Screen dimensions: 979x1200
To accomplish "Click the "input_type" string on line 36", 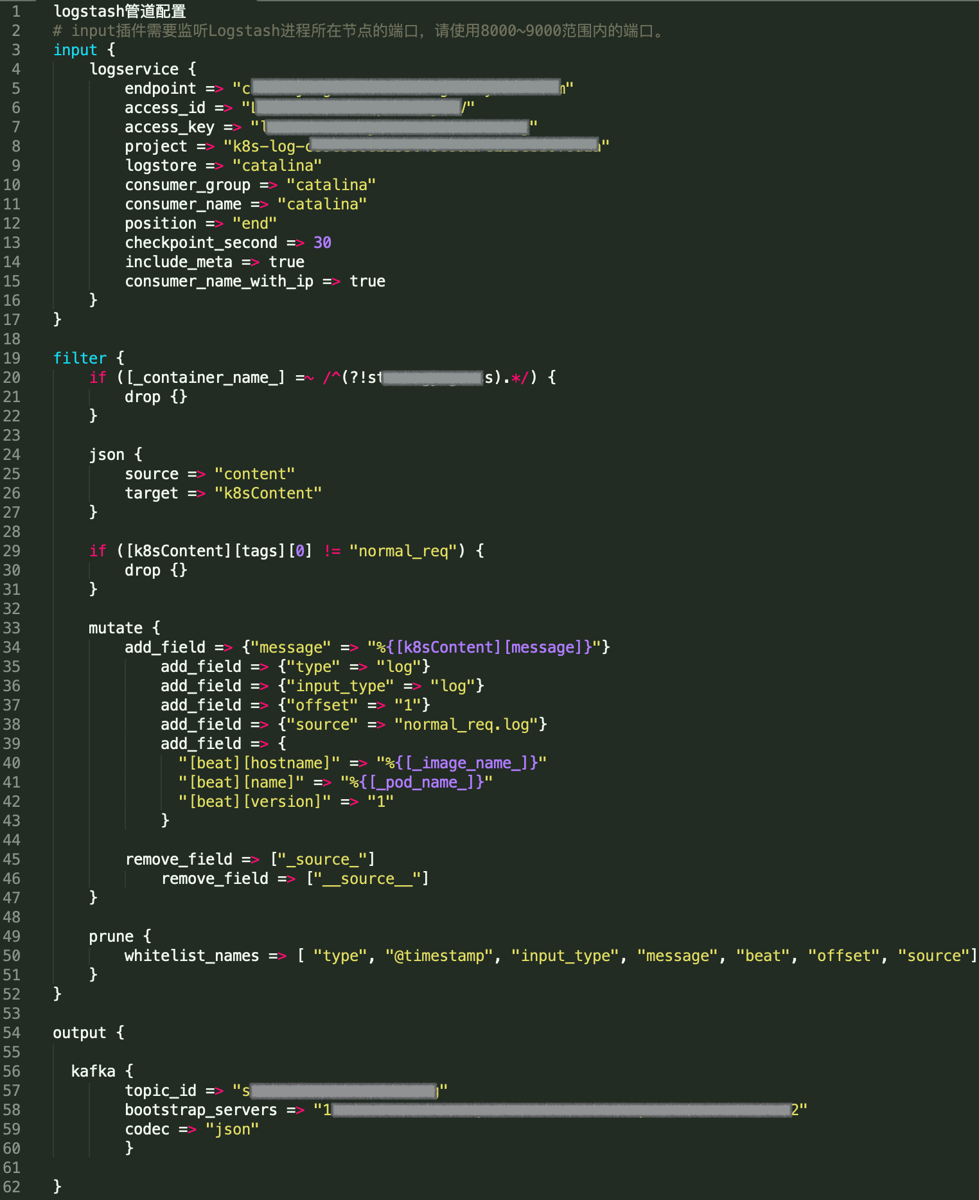I will click(x=340, y=685).
